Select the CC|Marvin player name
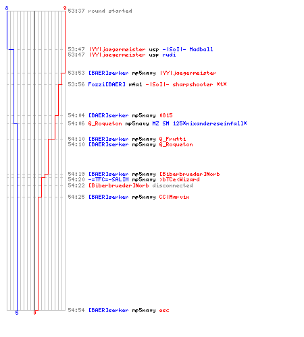 click(x=174, y=197)
